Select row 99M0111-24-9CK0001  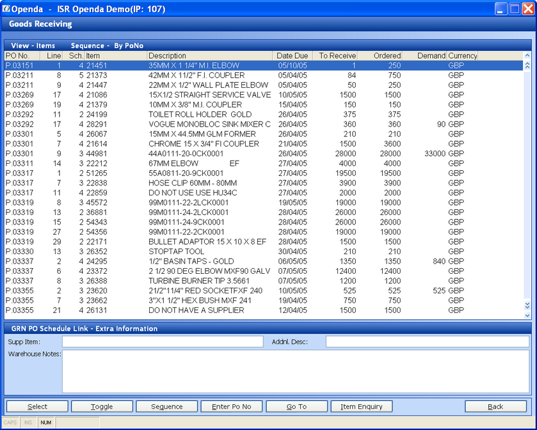point(263,222)
